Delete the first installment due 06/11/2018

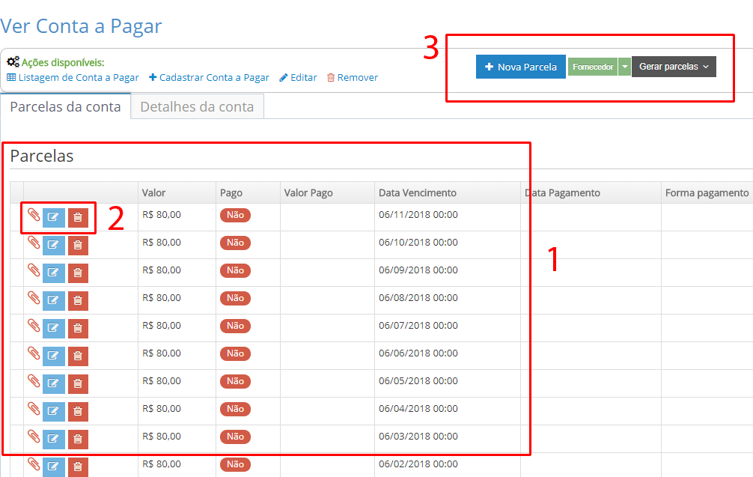(x=78, y=218)
